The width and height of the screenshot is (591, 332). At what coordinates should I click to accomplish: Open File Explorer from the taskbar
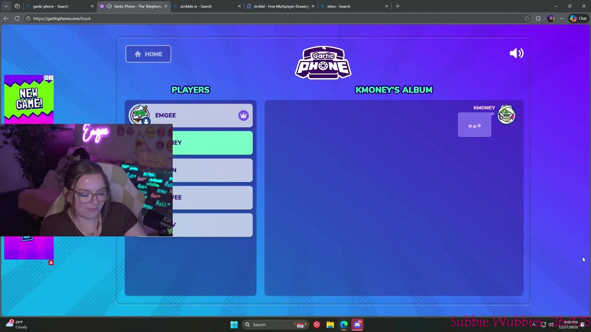pos(330,325)
